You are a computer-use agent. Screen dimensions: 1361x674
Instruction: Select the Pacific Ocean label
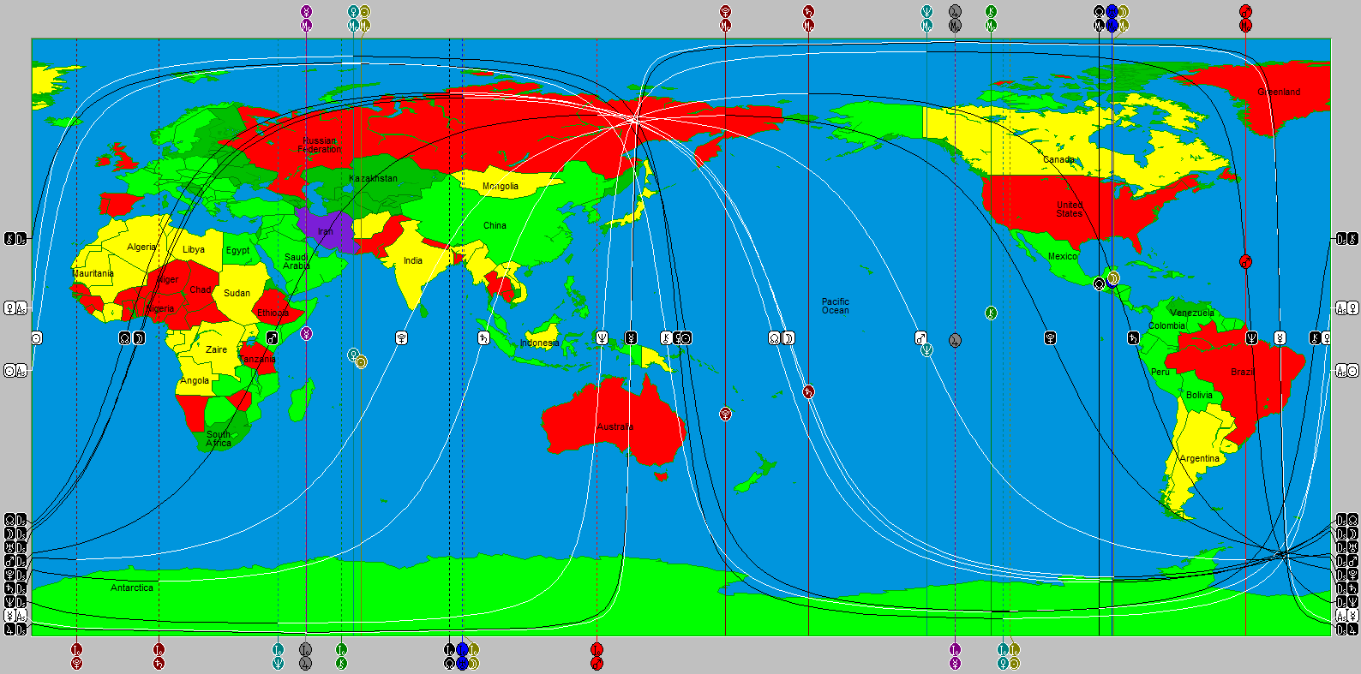tap(836, 306)
